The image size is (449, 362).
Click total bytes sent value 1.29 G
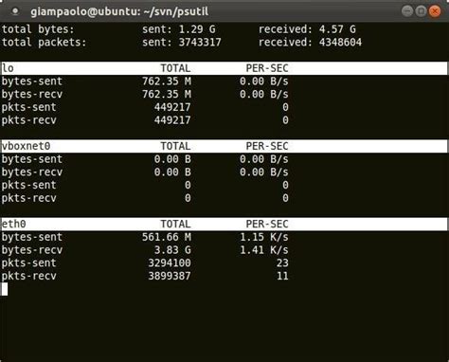pyautogui.click(x=197, y=29)
